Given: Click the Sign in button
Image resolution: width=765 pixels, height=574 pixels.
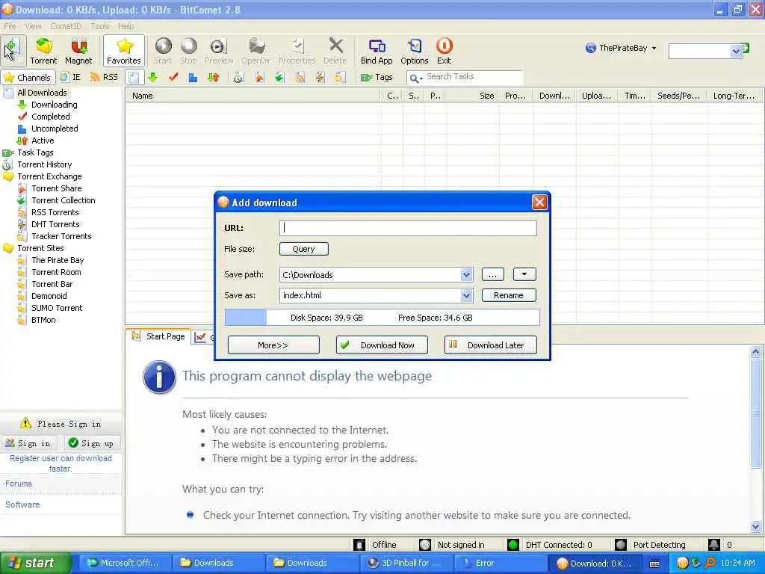Looking at the screenshot, I should [x=28, y=443].
